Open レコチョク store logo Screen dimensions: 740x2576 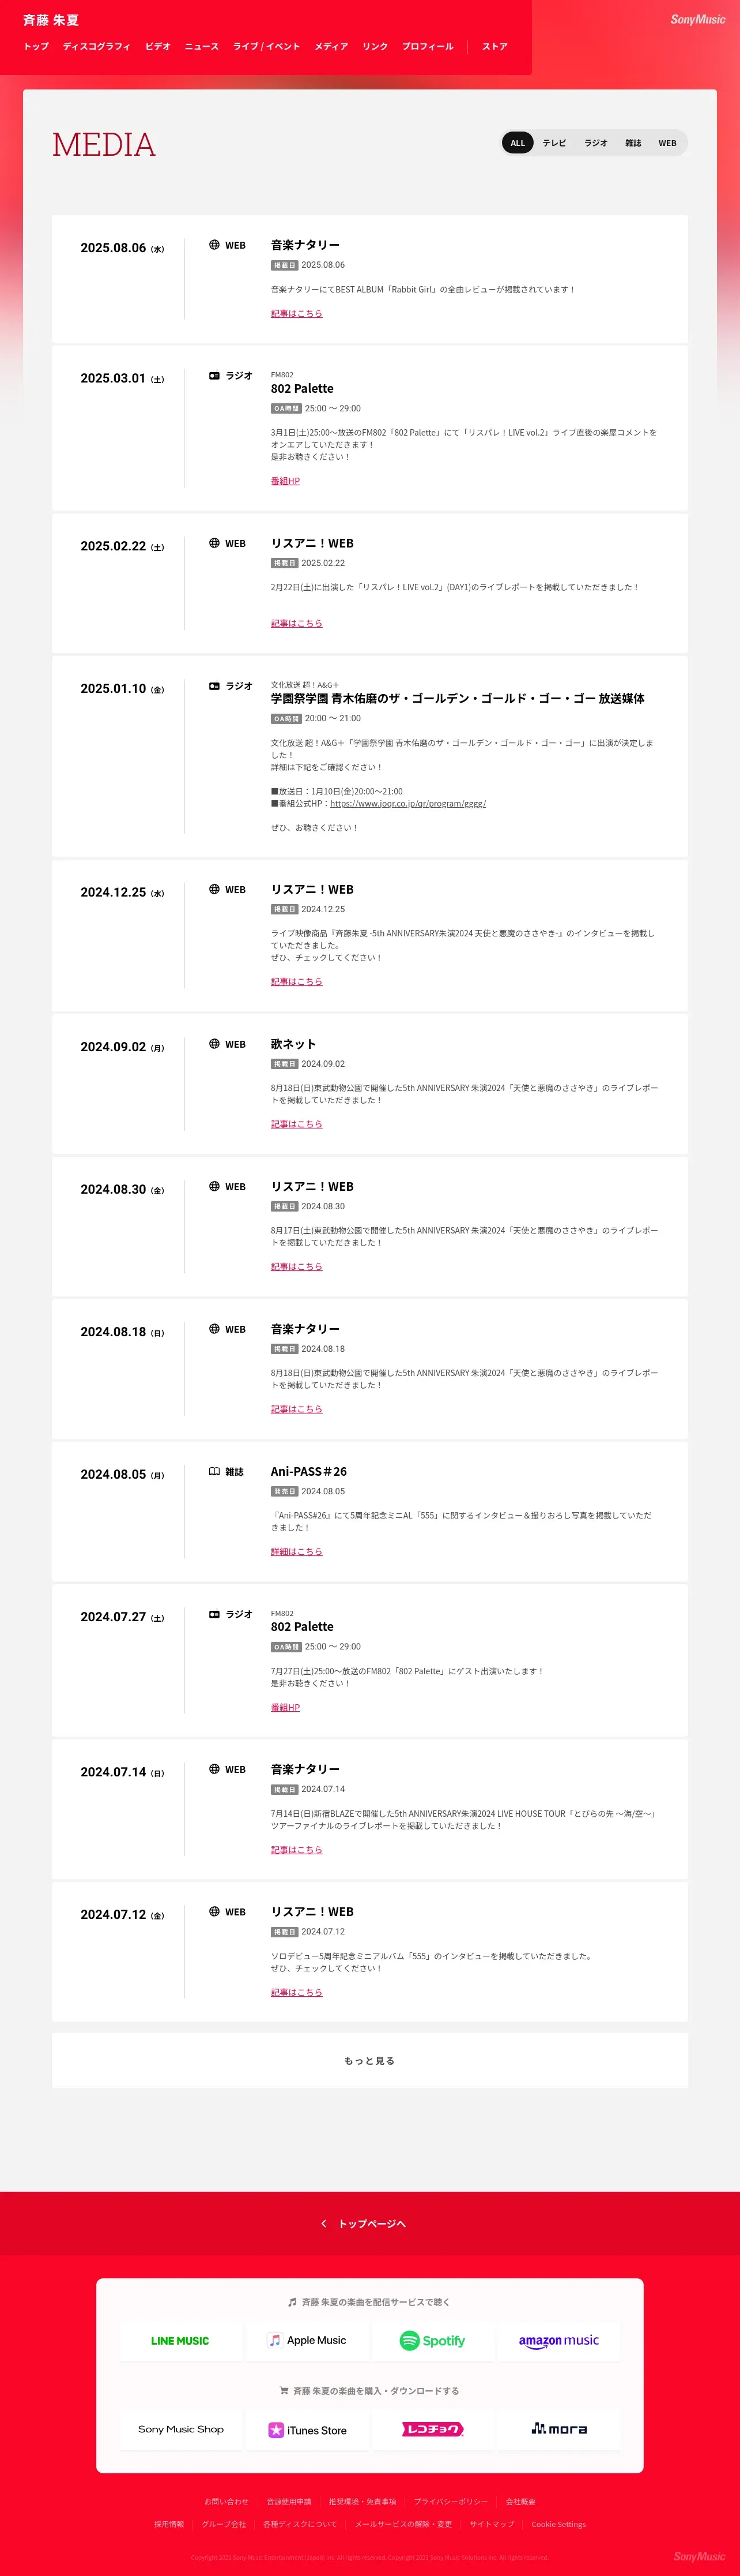432,2429
